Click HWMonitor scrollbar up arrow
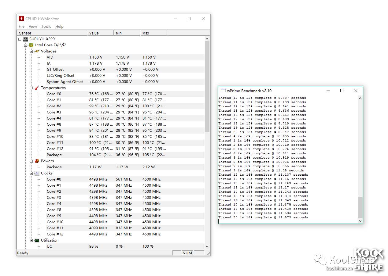The height and width of the screenshot is (276, 388). tap(207, 39)
